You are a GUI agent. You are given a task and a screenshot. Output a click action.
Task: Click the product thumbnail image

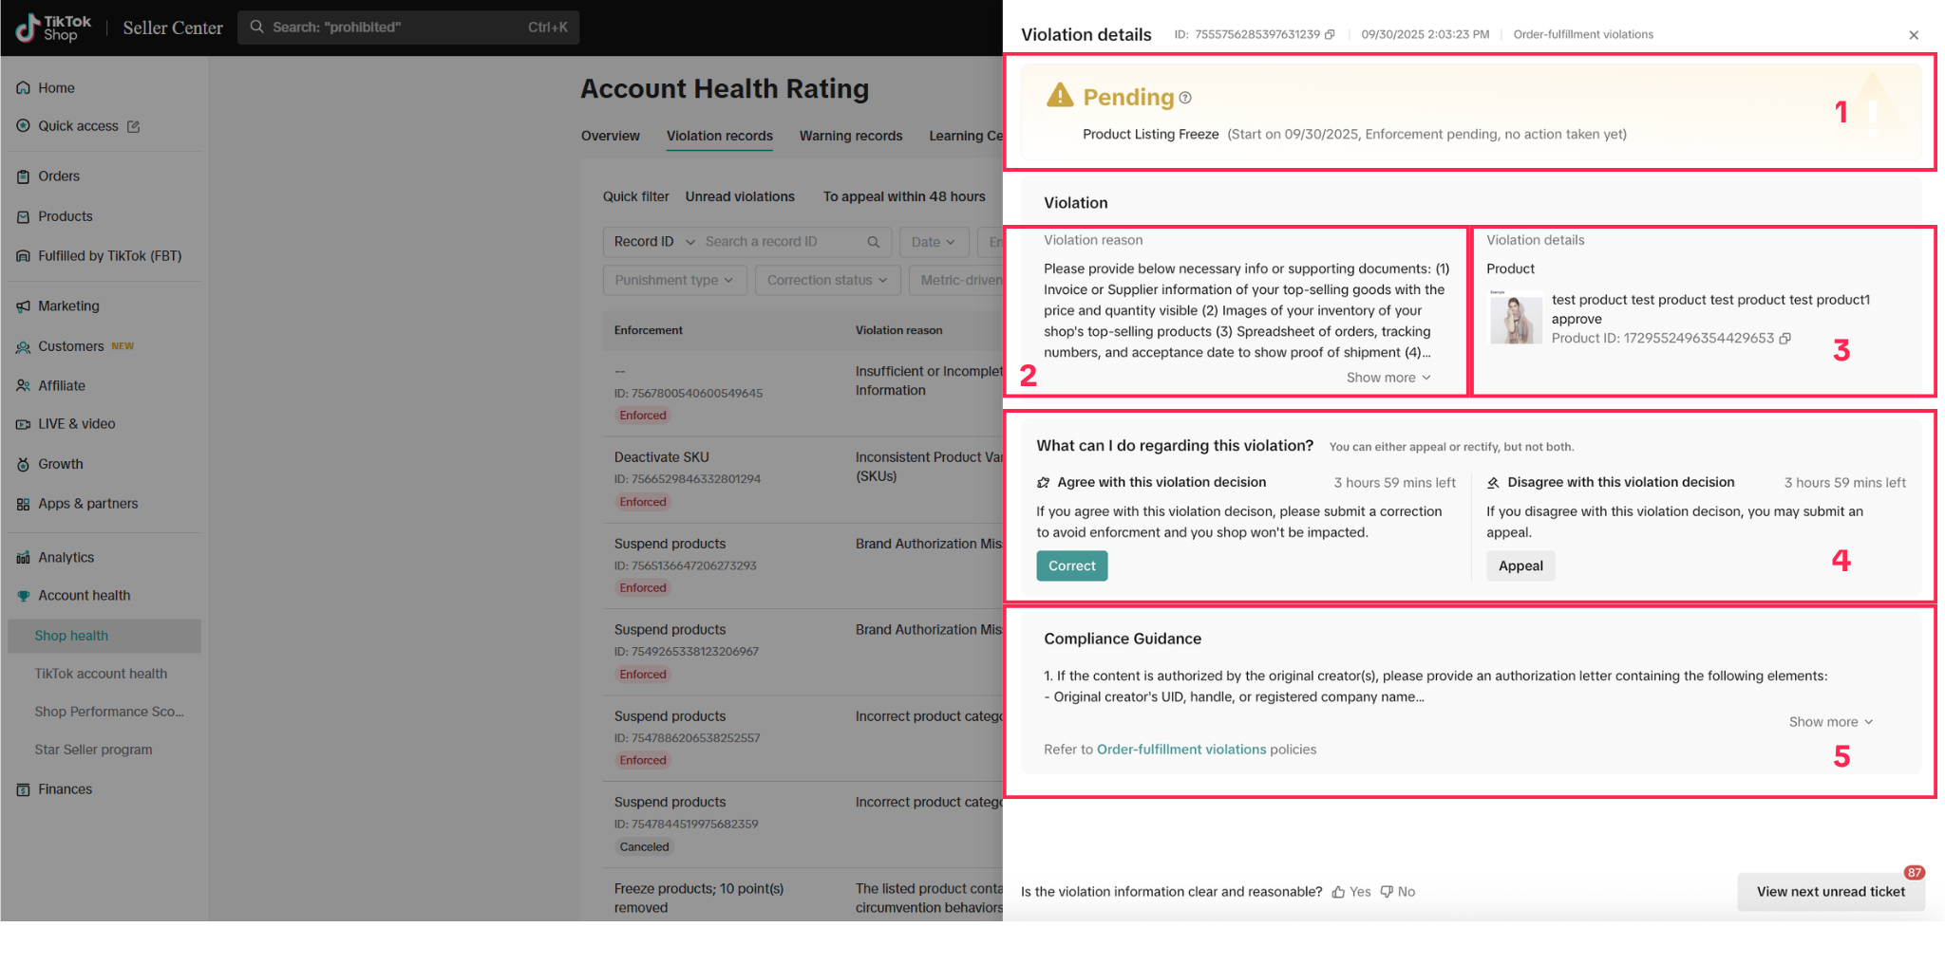pyautogui.click(x=1516, y=319)
